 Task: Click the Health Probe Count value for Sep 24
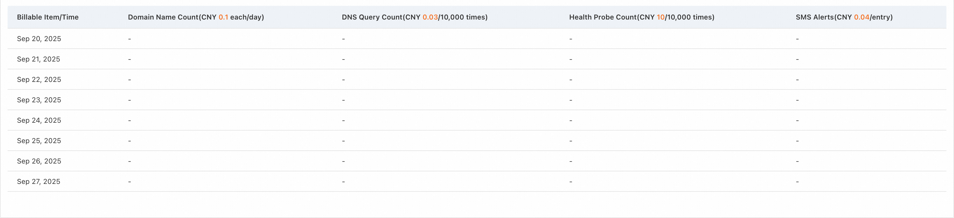pos(571,120)
